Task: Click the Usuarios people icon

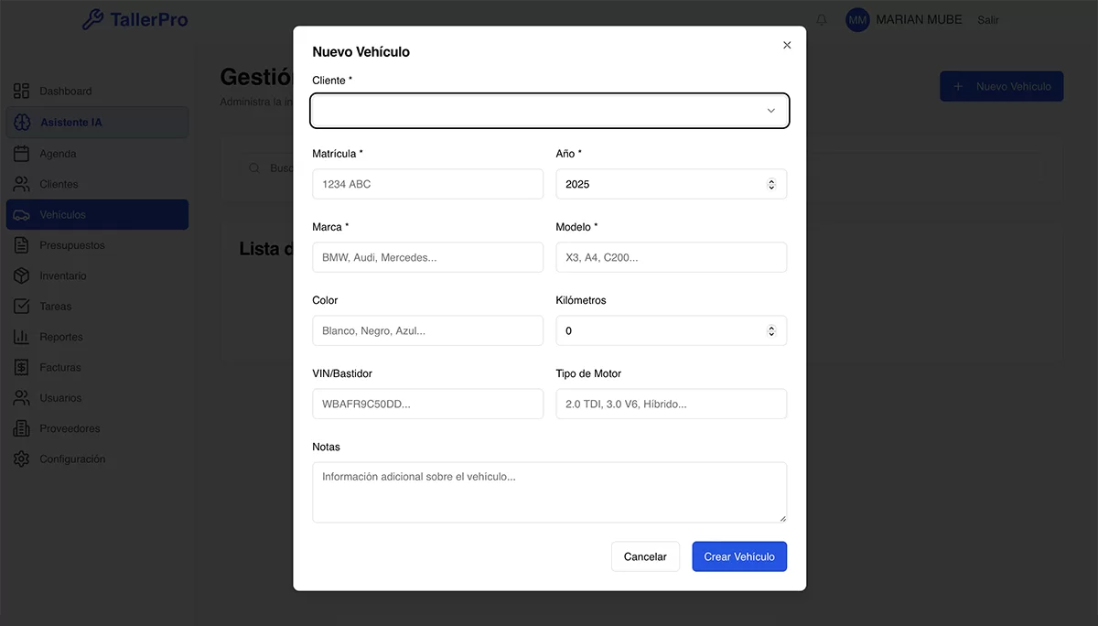Action: (21, 398)
